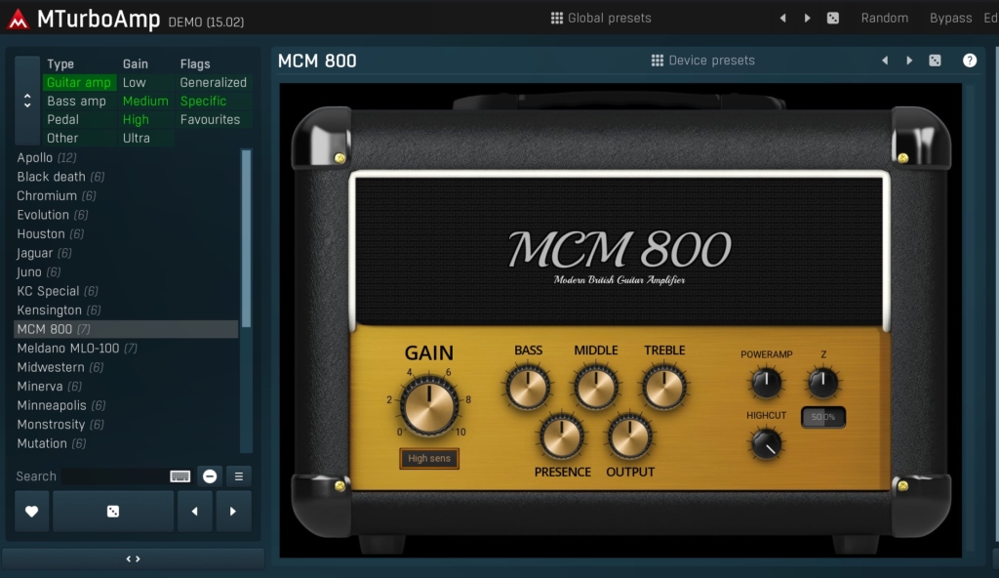The width and height of the screenshot is (999, 578).
Task: Click the device presets dice icon
Action: point(935,61)
